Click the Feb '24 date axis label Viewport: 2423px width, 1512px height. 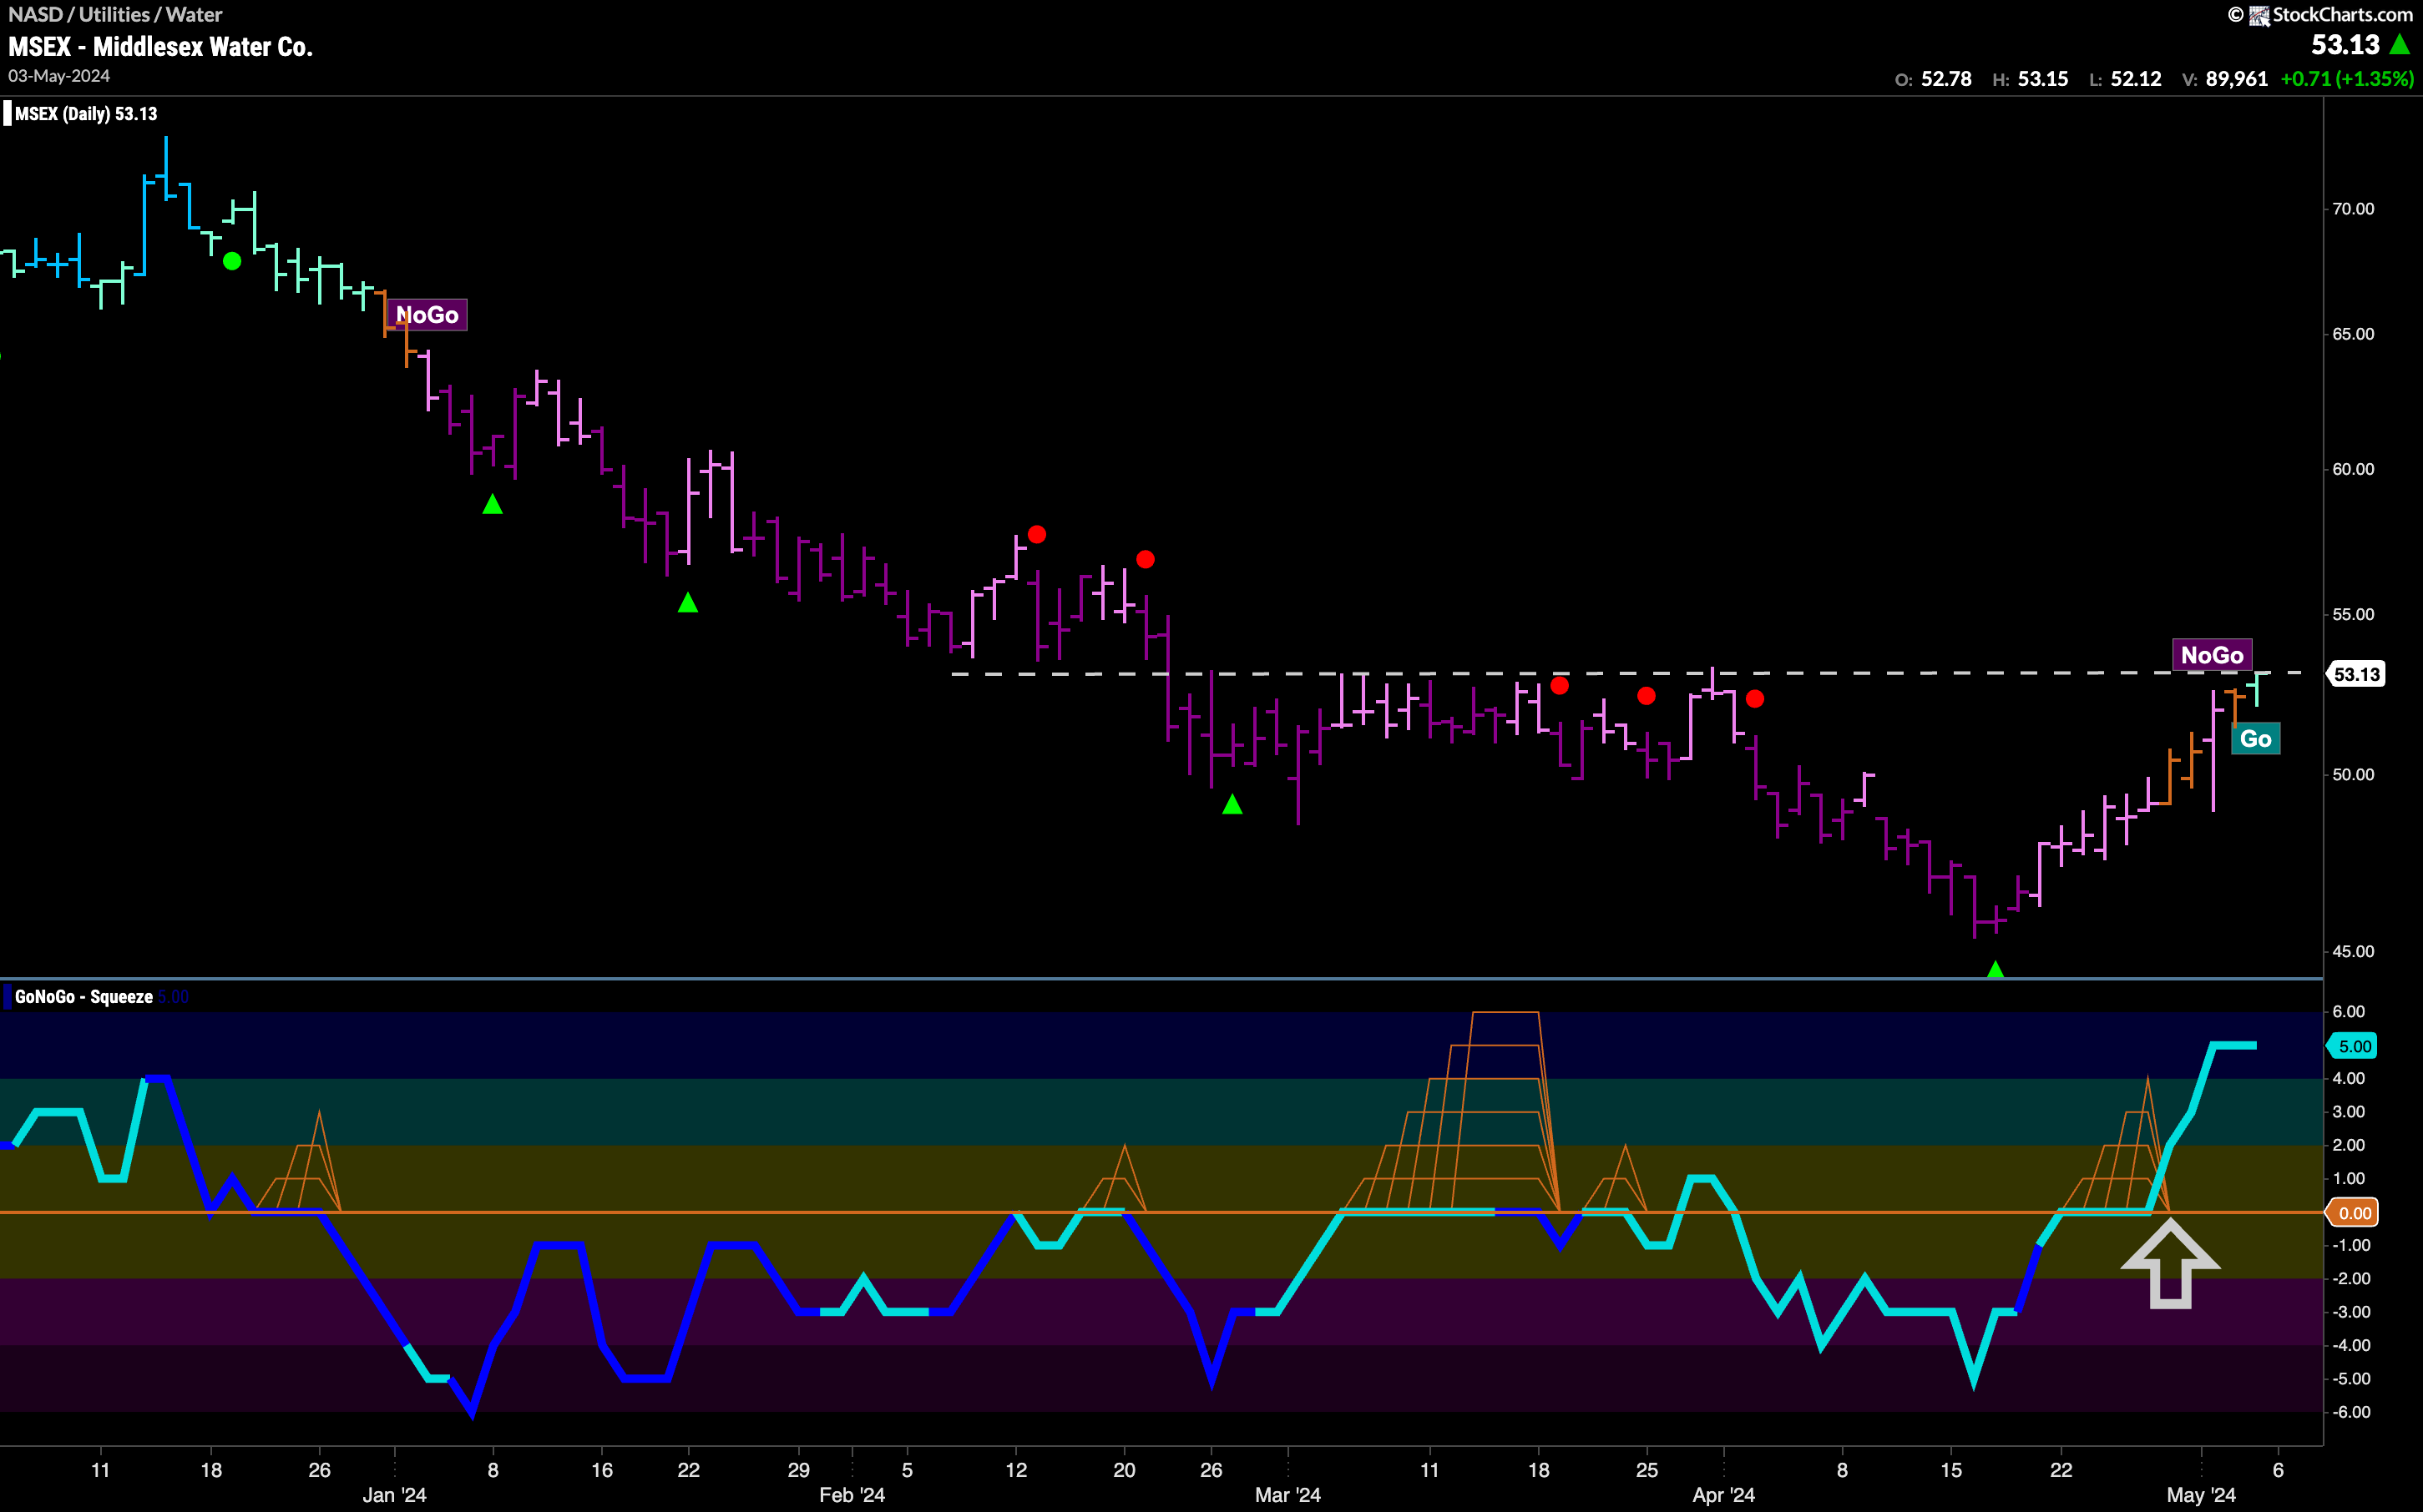[852, 1495]
